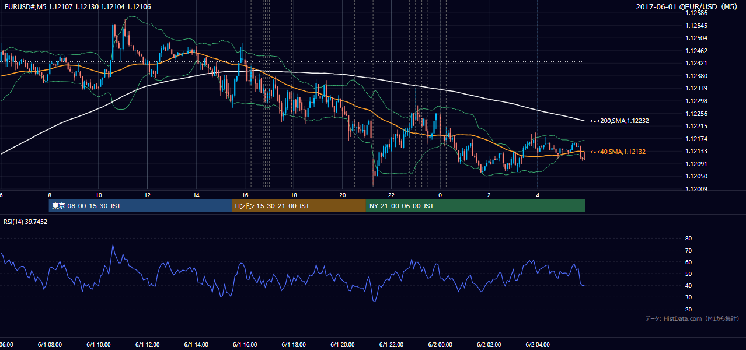
Task: Click price axis value 1.12339
Action: [x=696, y=89]
